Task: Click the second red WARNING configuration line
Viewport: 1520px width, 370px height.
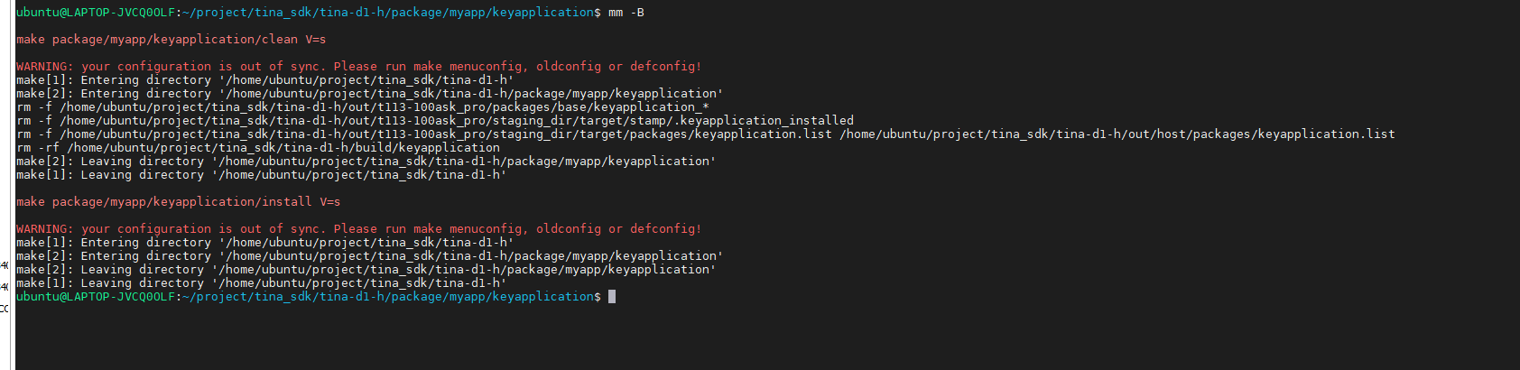Action: 359,228
